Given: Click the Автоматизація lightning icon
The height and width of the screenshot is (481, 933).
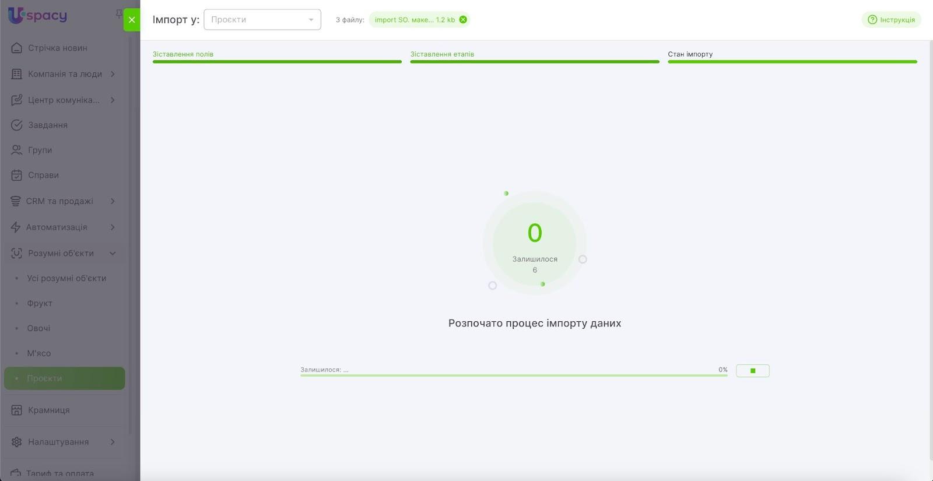Looking at the screenshot, I should 16,227.
